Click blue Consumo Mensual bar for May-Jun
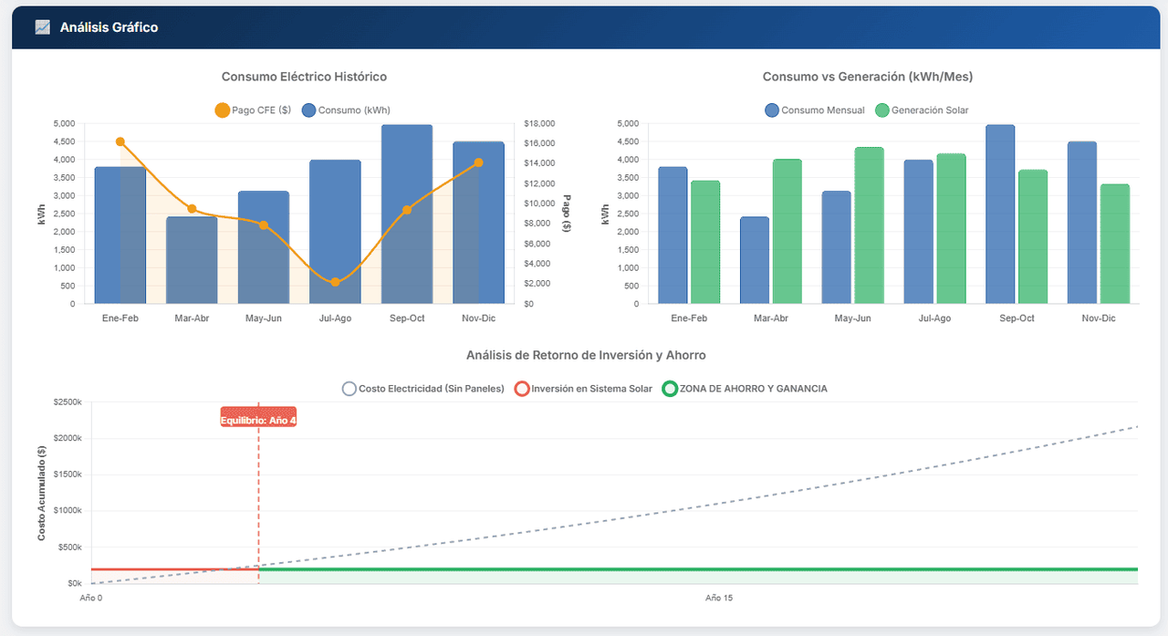Viewport: 1168px width, 636px height. (836, 247)
